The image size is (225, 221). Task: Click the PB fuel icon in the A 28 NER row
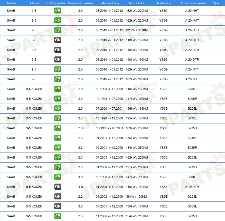(x=58, y=30)
